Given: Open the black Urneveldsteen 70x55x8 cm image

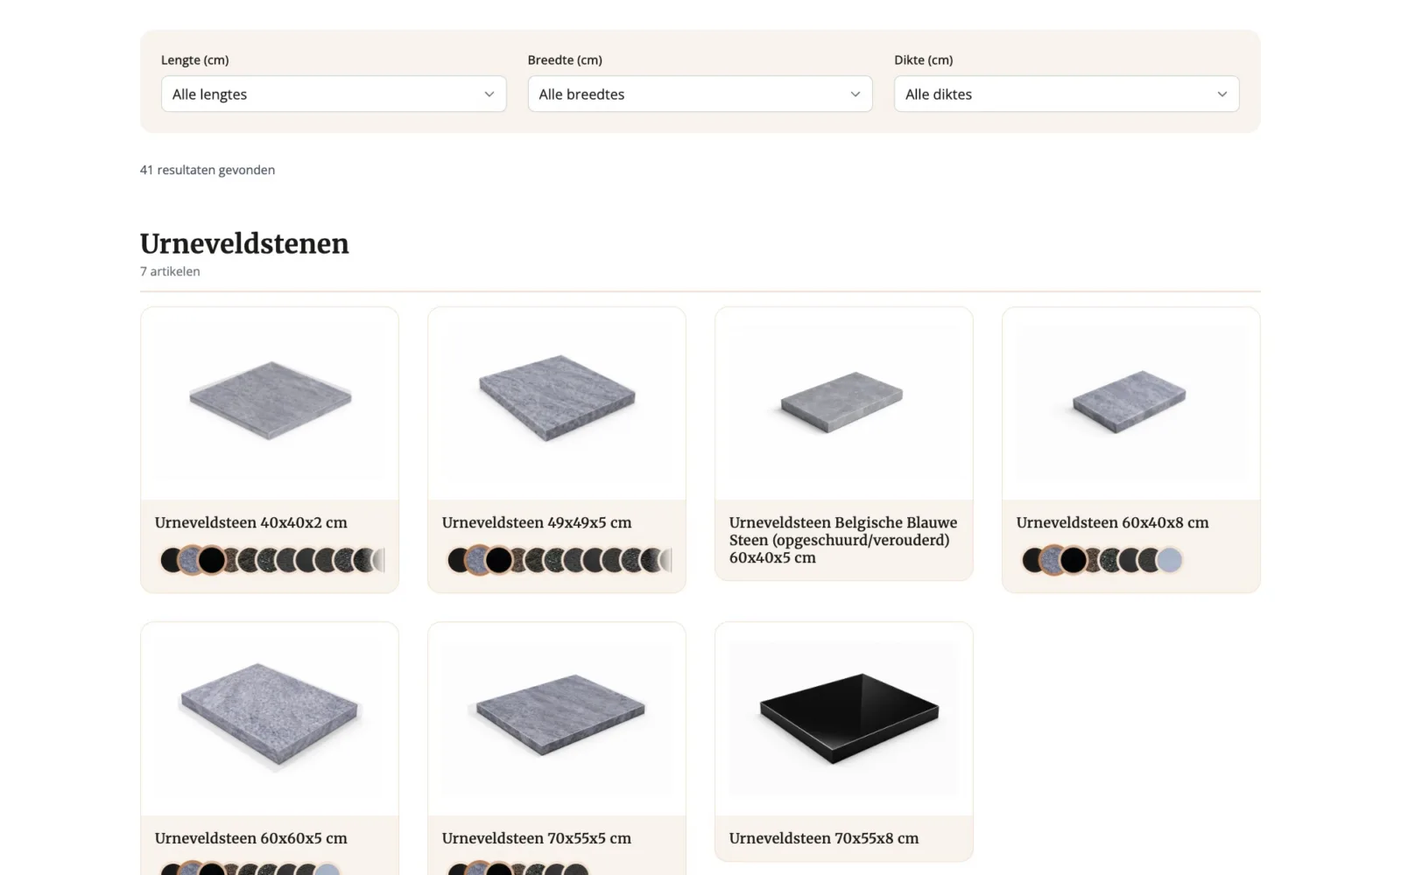Looking at the screenshot, I should point(844,718).
